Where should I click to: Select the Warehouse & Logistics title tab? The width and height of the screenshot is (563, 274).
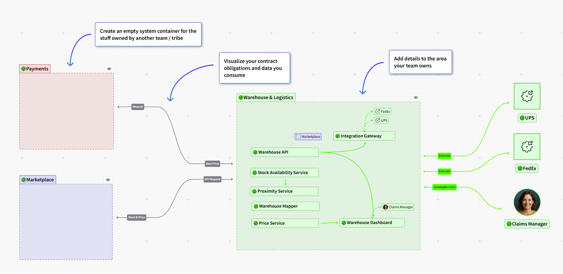pos(266,98)
